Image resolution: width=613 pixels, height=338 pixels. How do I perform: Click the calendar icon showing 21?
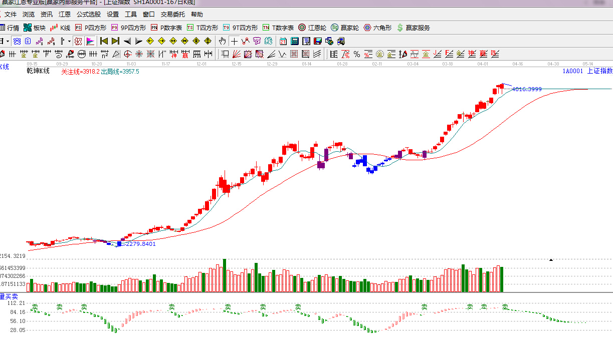(x=283, y=41)
